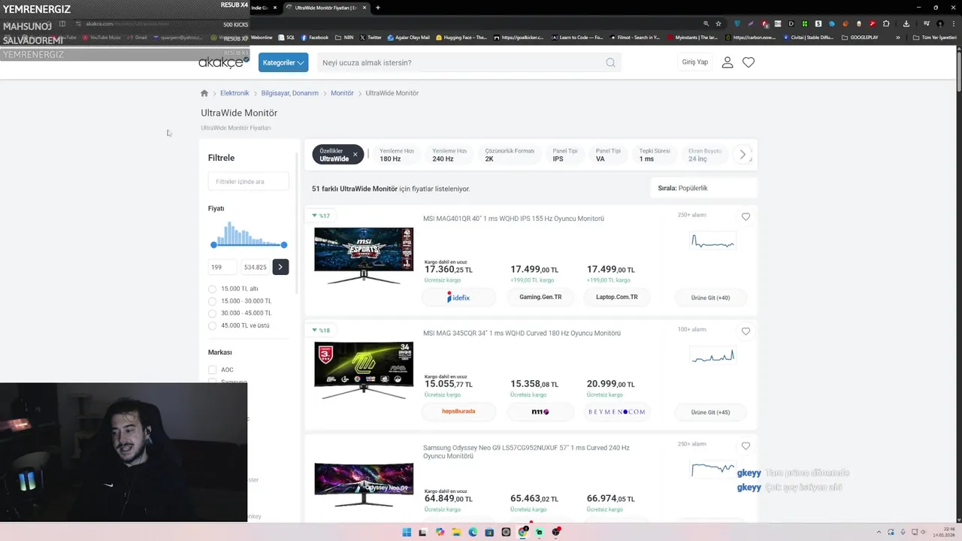Open Sırala: Popülerlik sort dropdown
The height and width of the screenshot is (541, 962).
[703, 188]
